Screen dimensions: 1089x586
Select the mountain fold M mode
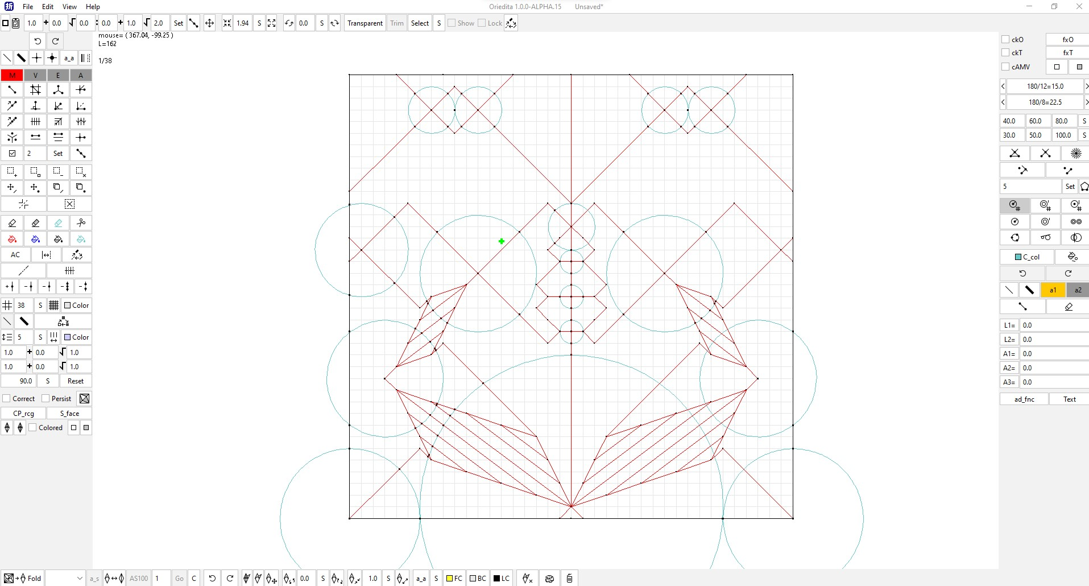tap(12, 75)
